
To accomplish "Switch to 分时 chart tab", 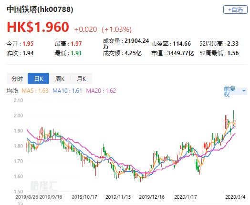I will pos(17,78).
